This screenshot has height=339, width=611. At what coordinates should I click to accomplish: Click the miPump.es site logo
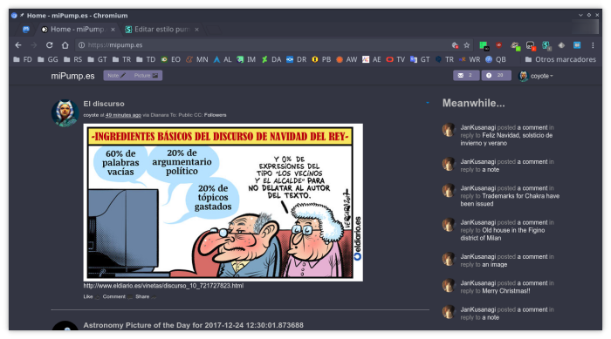[x=72, y=76]
